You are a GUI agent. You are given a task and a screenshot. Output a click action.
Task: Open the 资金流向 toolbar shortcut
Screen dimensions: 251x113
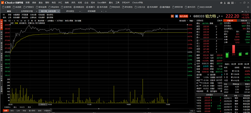pyautogui.click(x=54, y=7)
